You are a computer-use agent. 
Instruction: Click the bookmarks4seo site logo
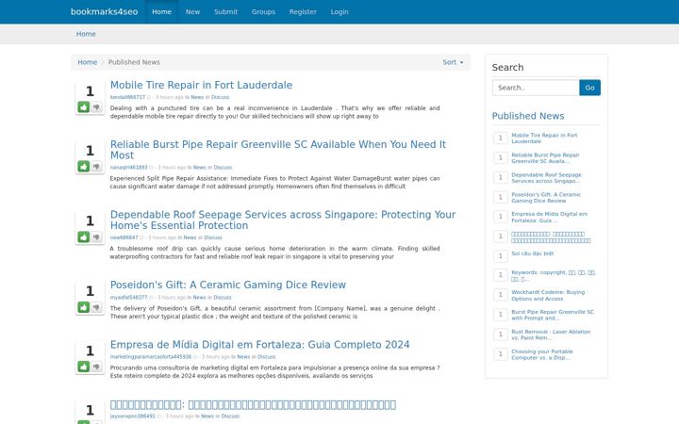(x=105, y=11)
